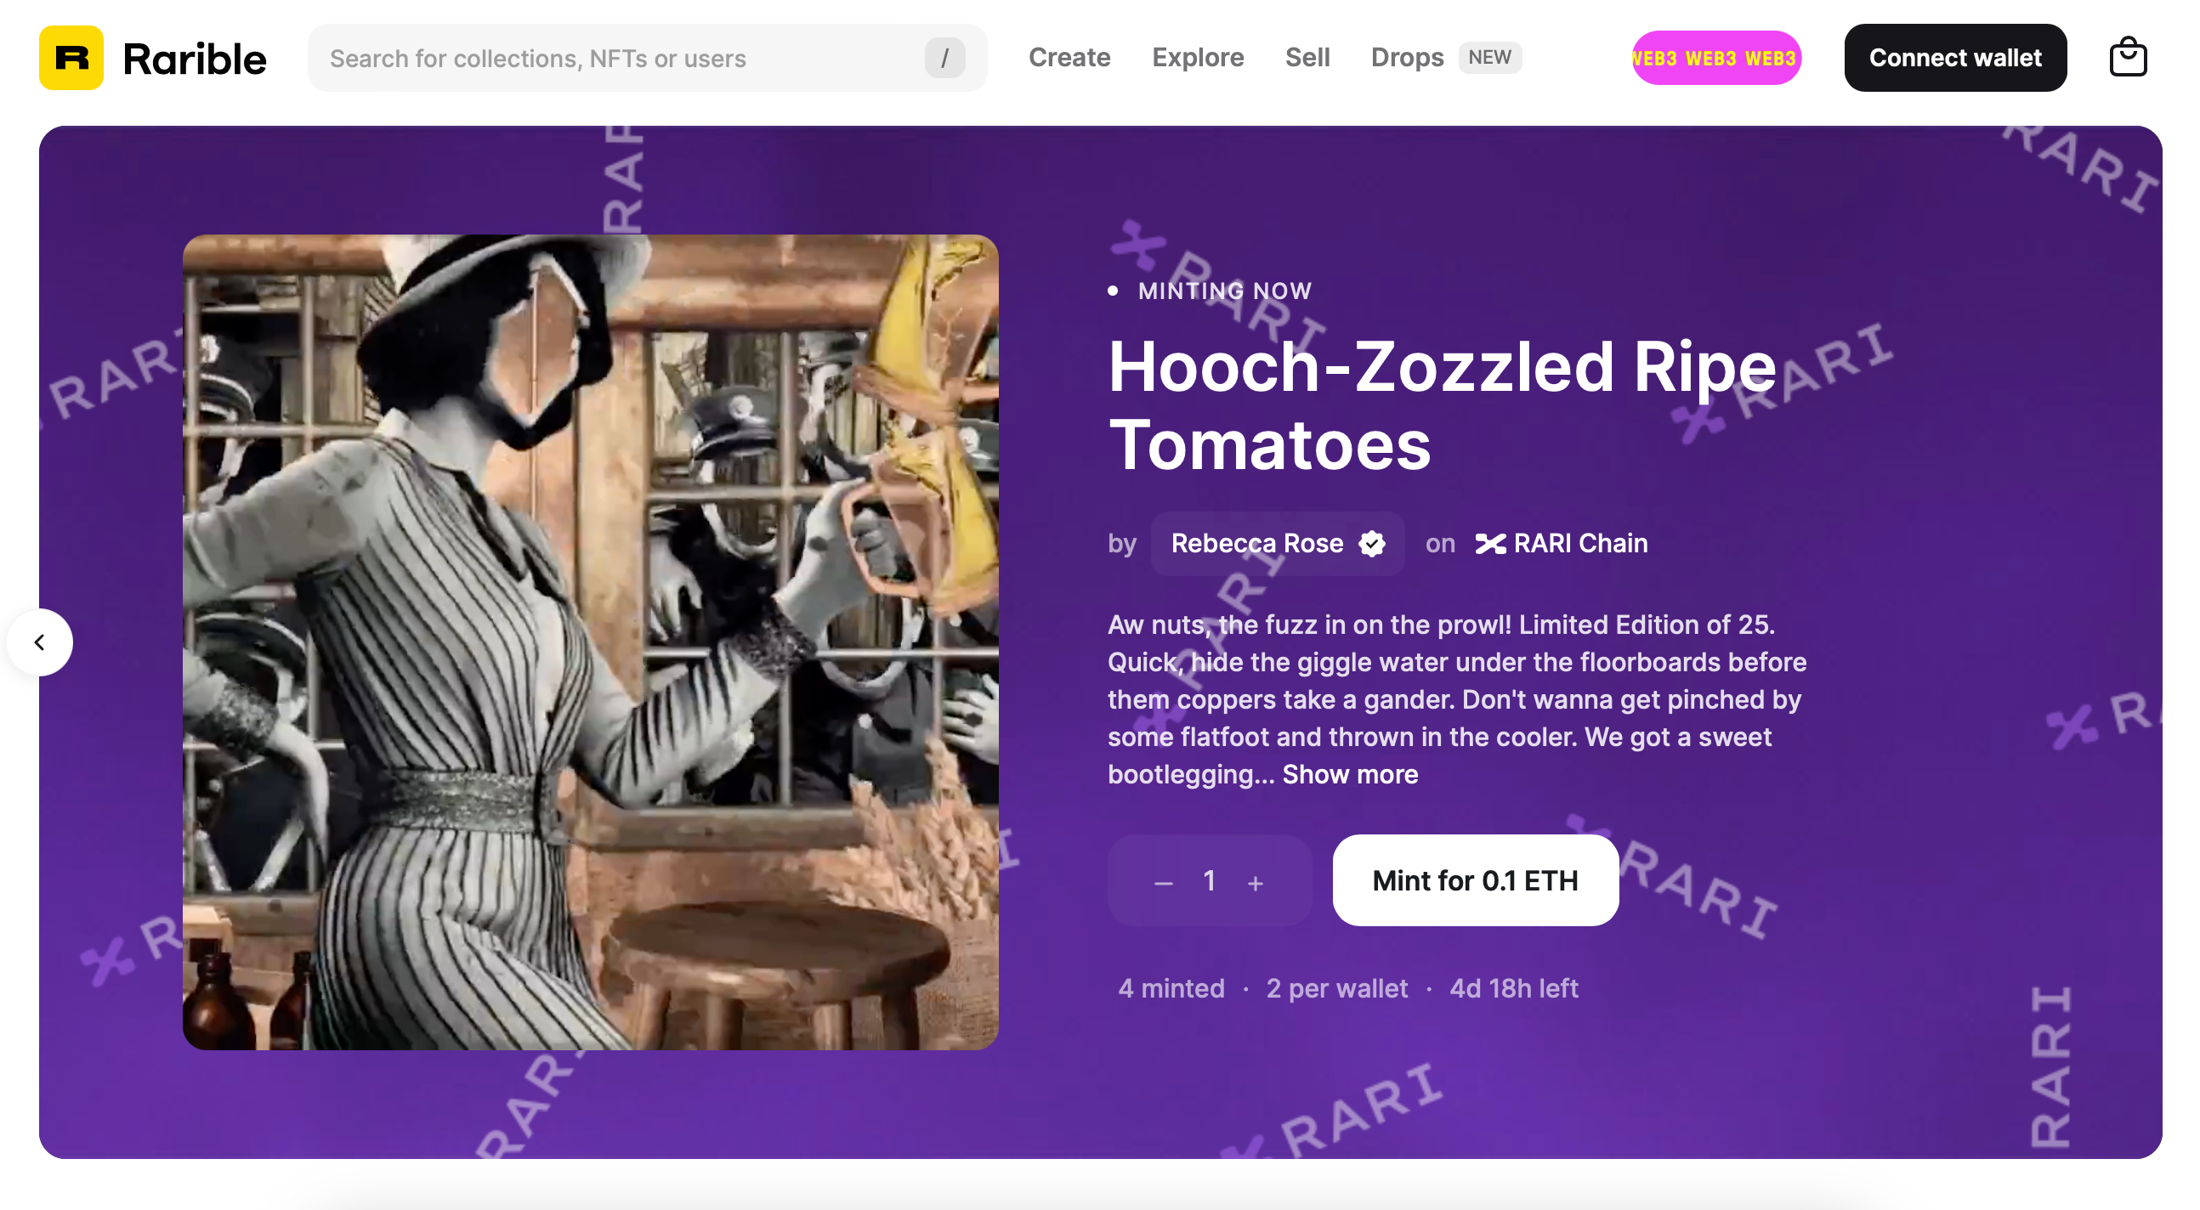
Task: Open the shopping bag cart icon
Action: [x=2127, y=58]
